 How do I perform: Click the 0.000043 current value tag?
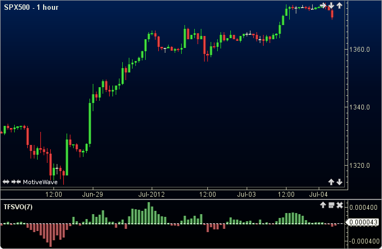[362, 222]
